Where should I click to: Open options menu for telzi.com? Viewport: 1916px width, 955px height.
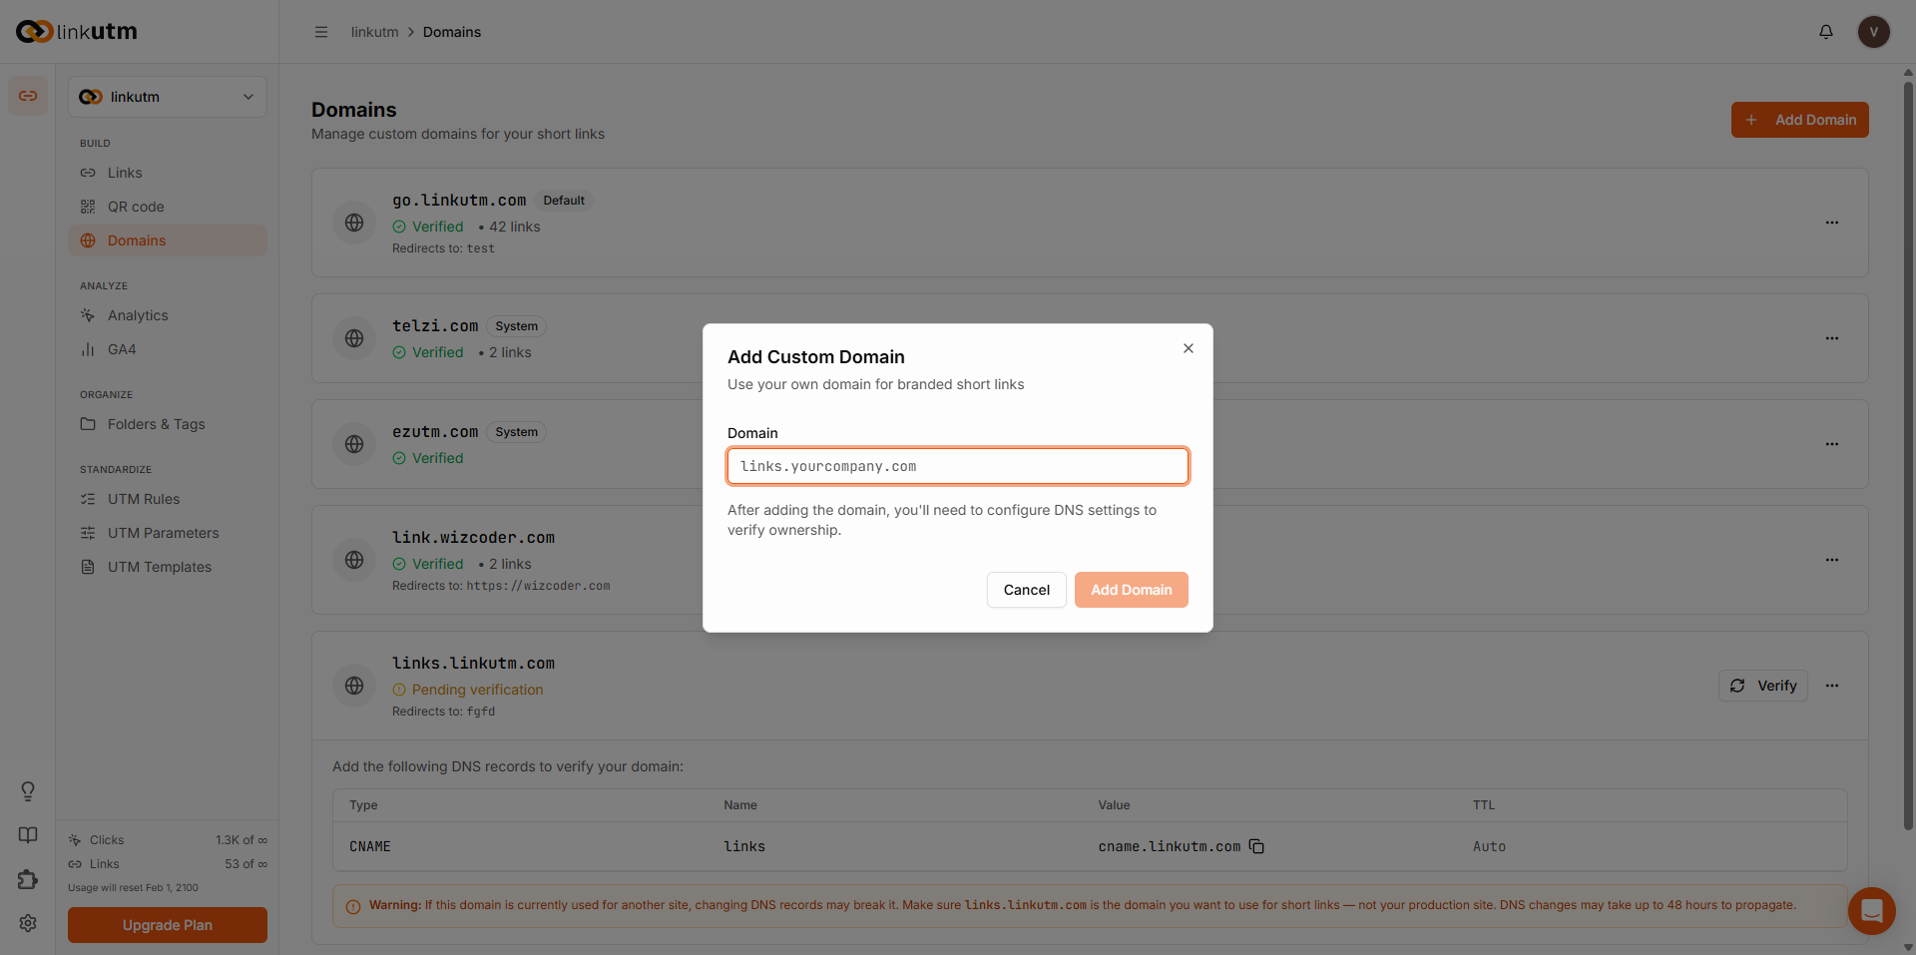click(1831, 338)
